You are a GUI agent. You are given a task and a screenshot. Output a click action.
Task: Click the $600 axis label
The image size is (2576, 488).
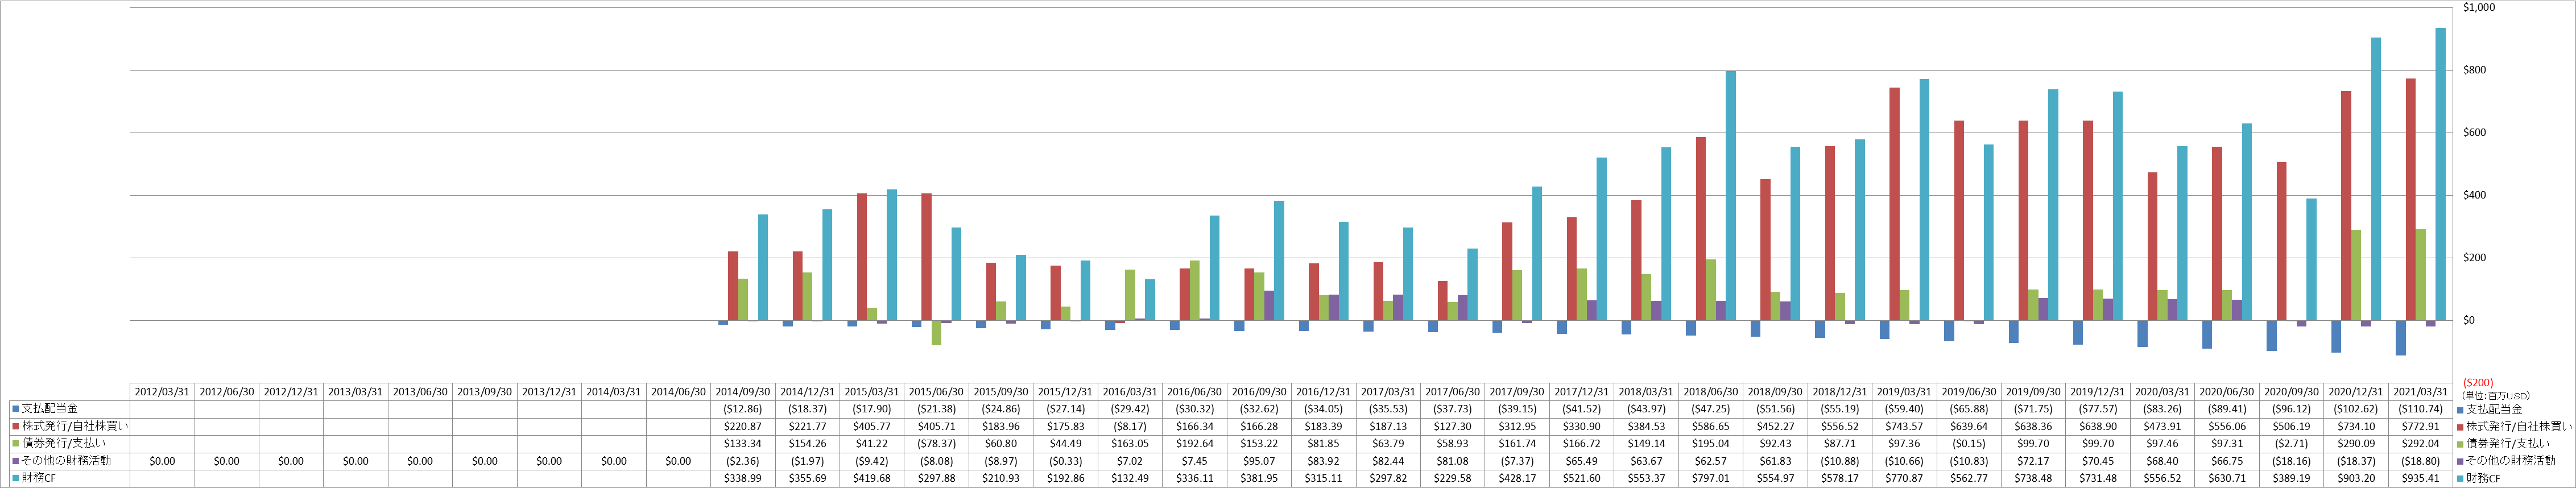click(x=2475, y=133)
